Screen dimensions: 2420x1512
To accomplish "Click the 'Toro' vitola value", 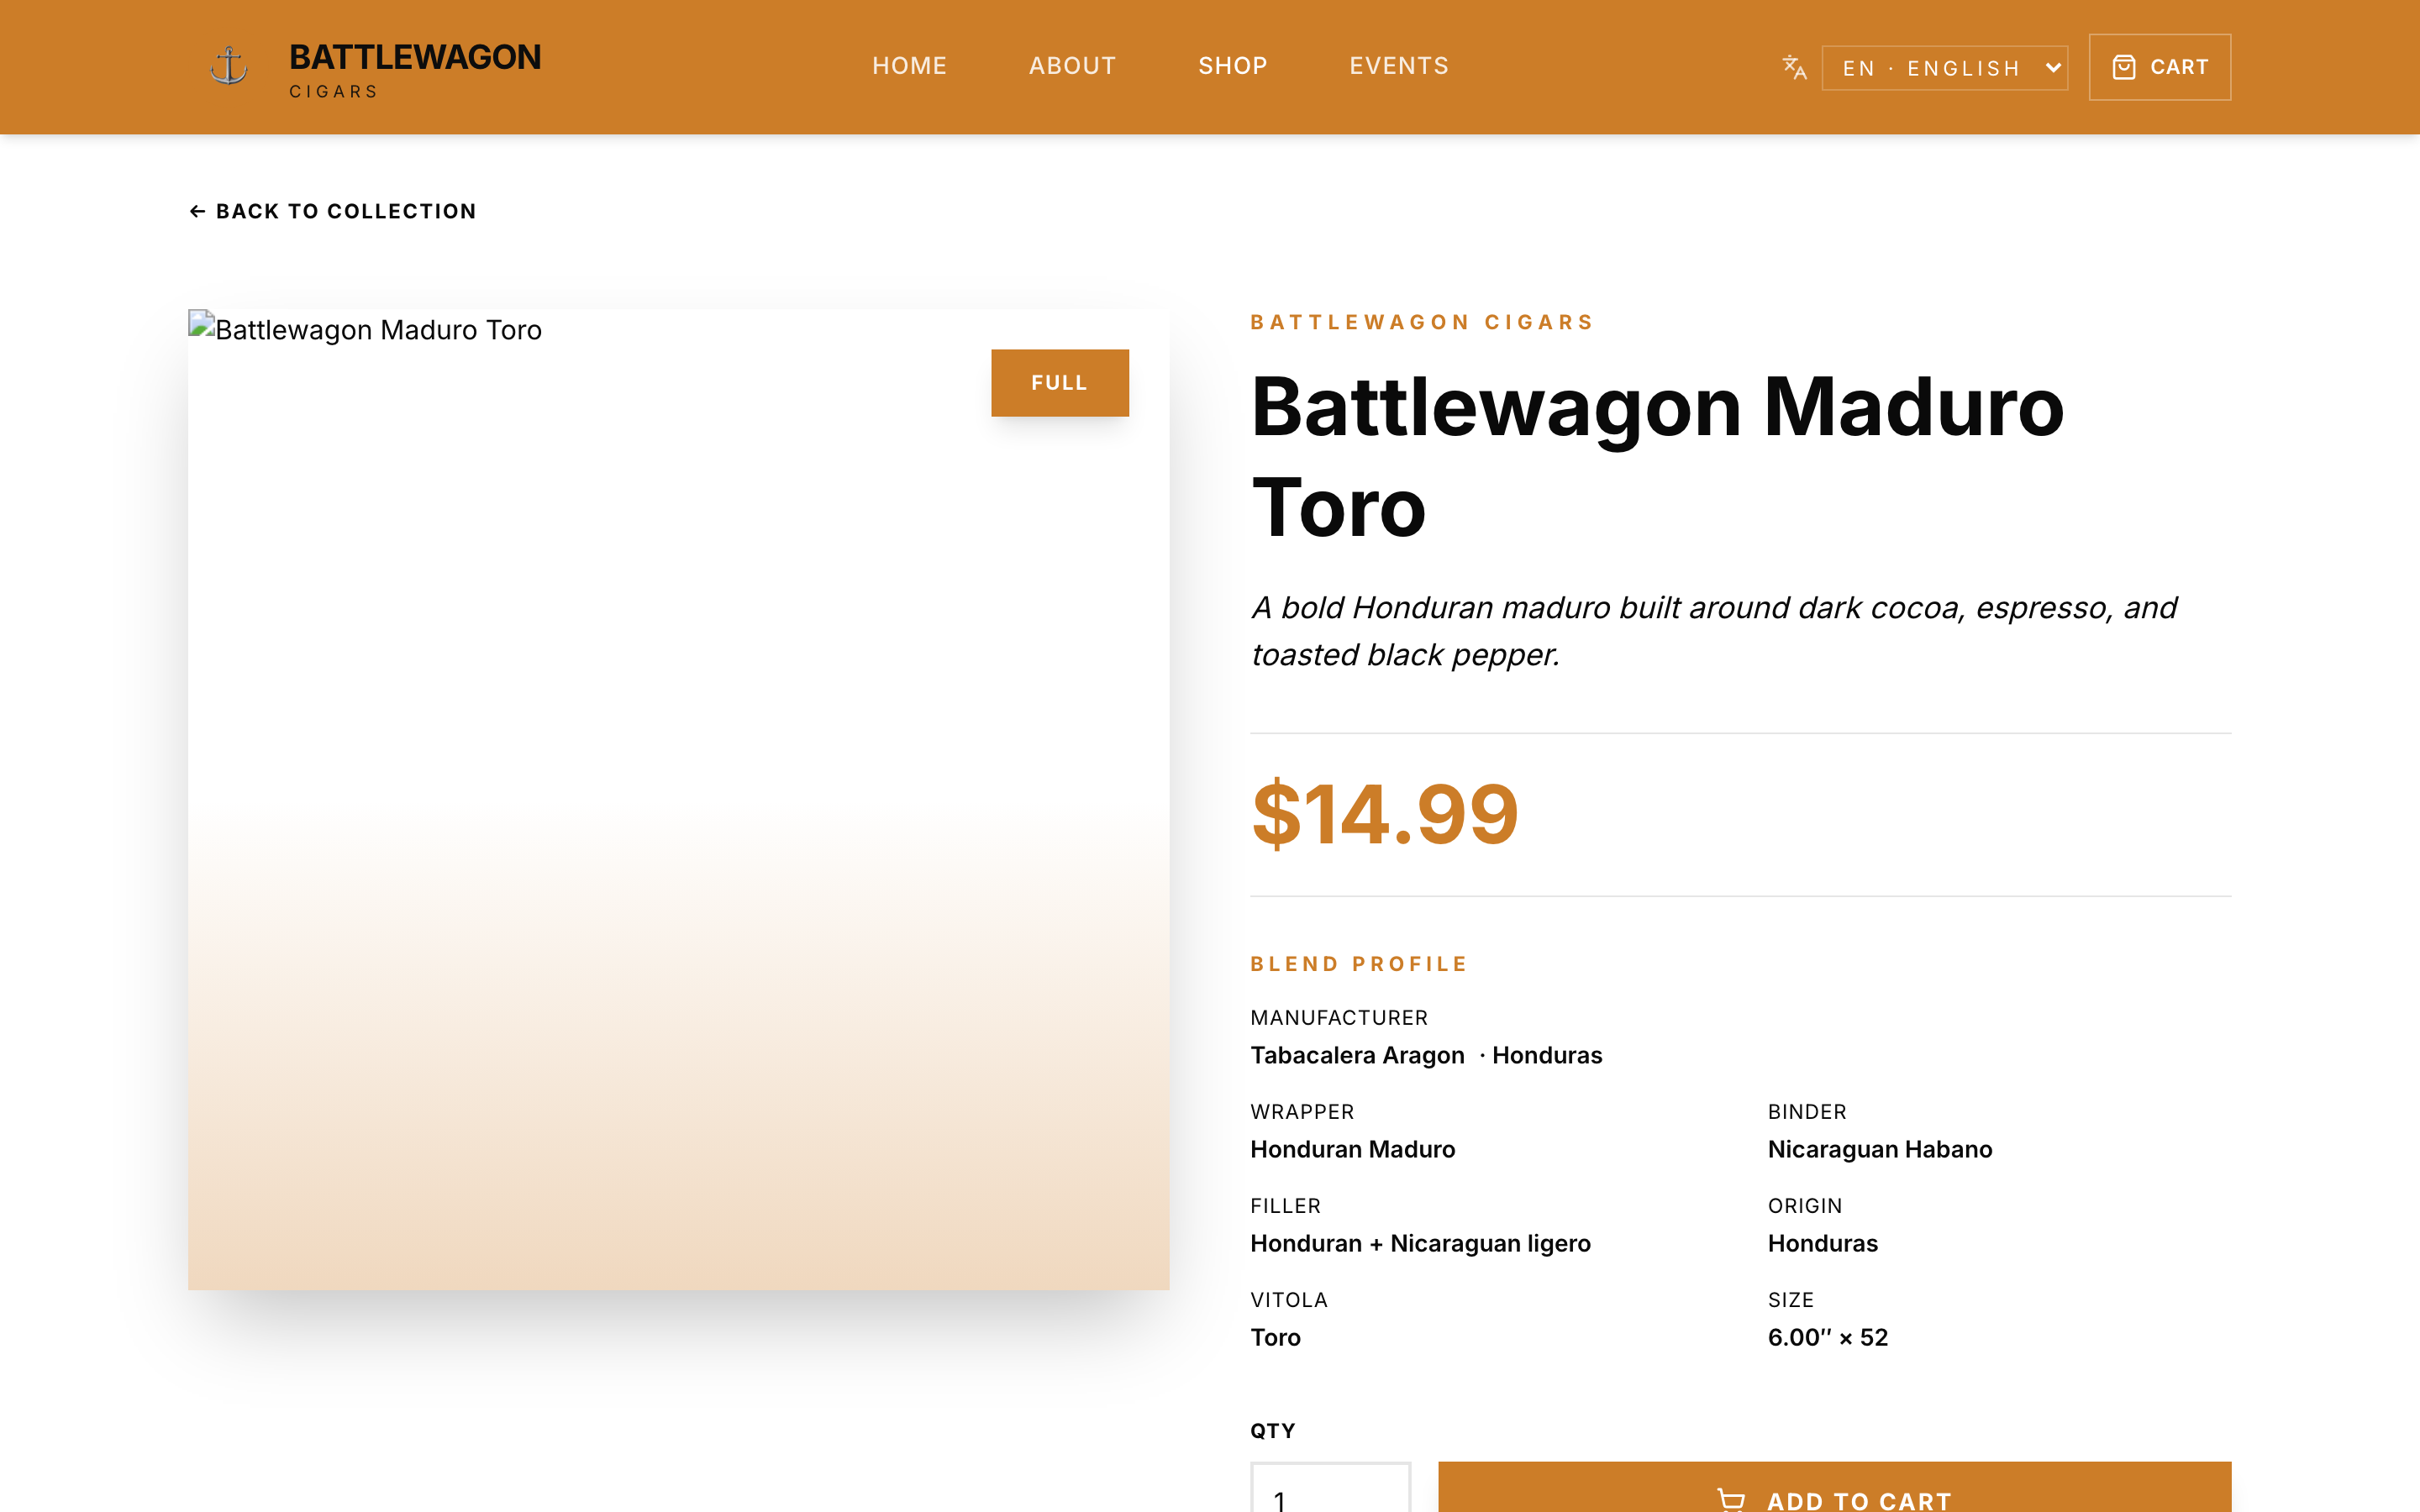I will point(1275,1337).
